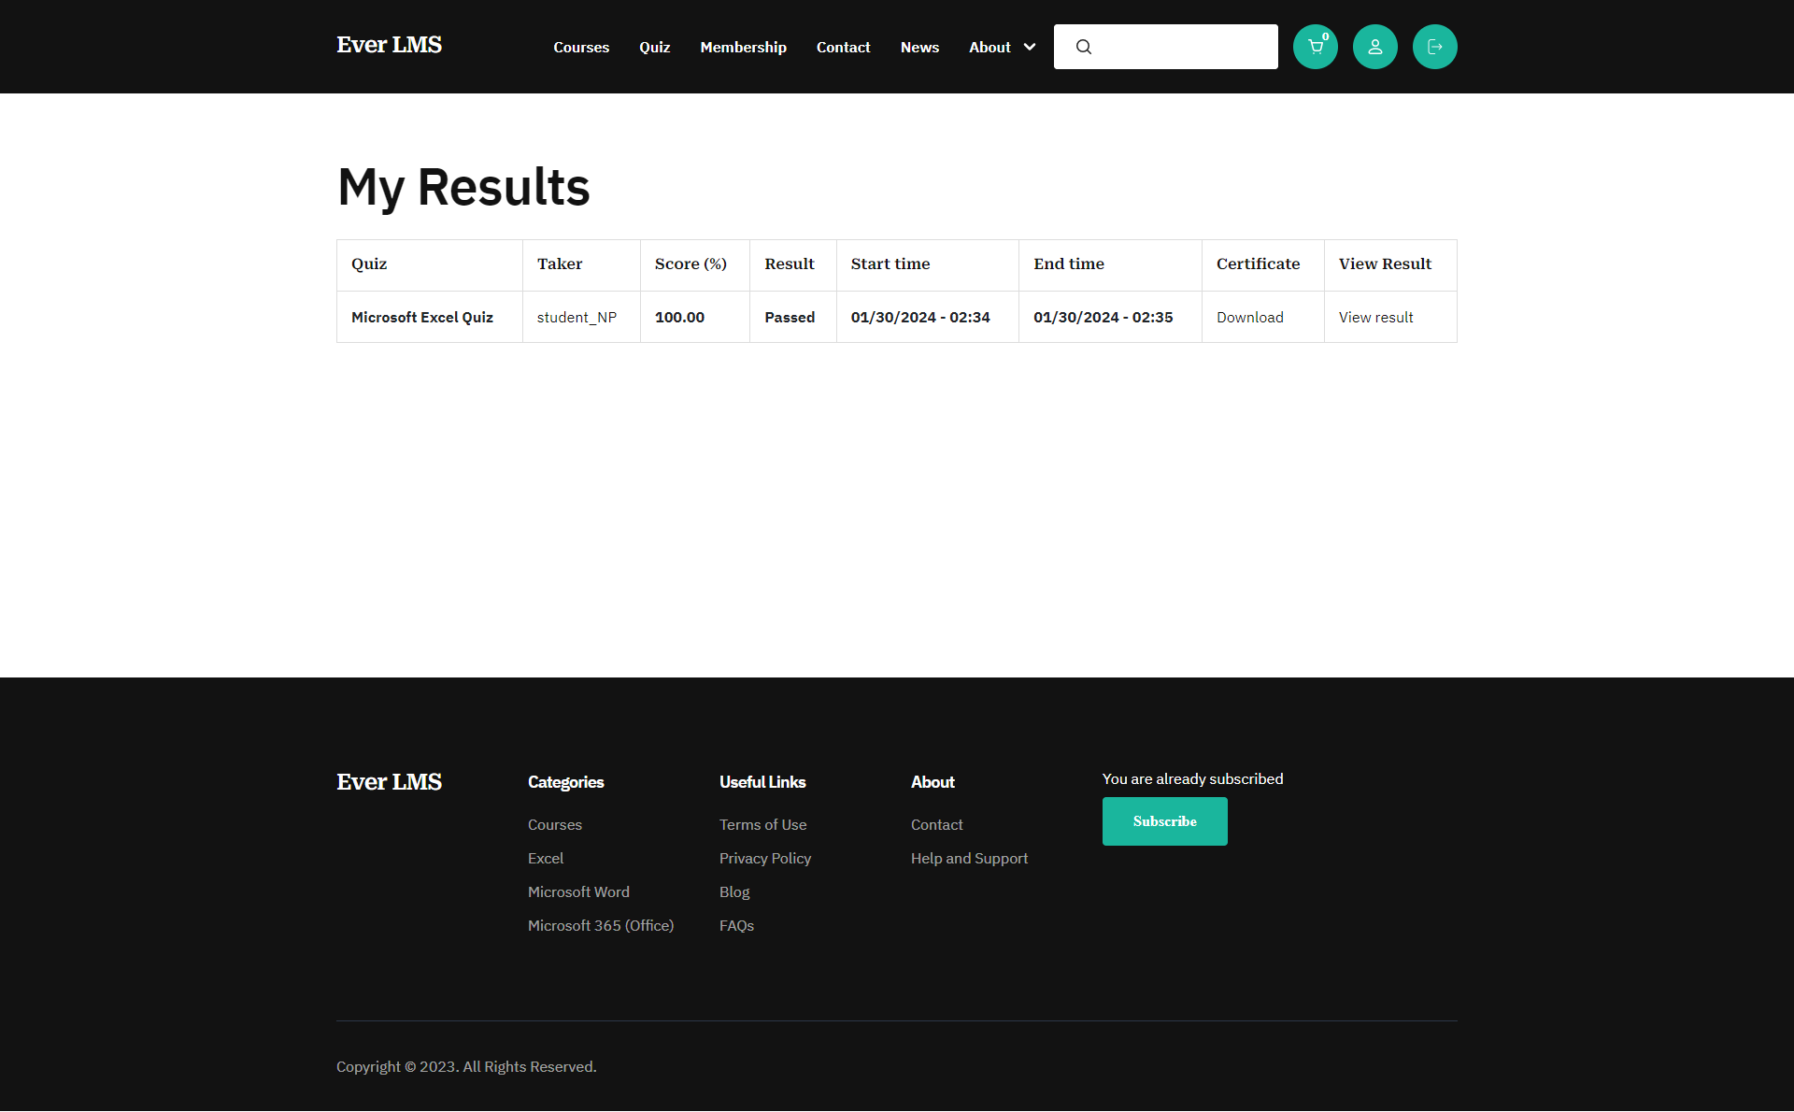Viewport: 1794px width, 1112px height.
Task: Open the user account profile icon
Action: pos(1374,47)
